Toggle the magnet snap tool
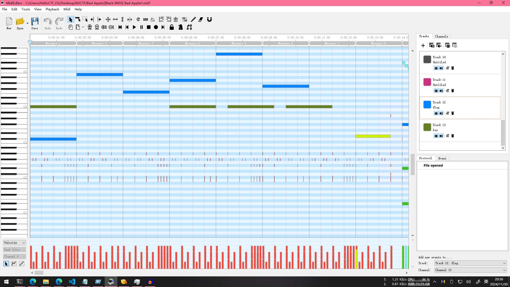 209,19
